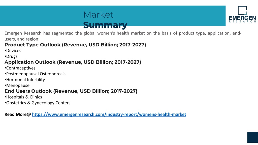
Task: Select the Menopause bullet item
Action: coord(17,86)
